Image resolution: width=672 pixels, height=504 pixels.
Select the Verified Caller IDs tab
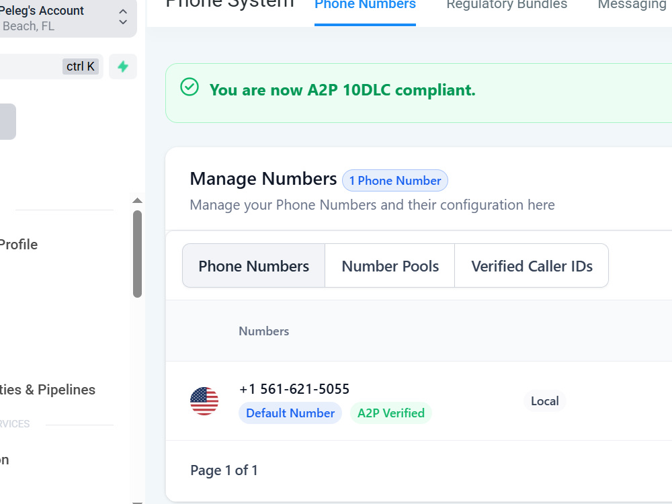click(532, 265)
